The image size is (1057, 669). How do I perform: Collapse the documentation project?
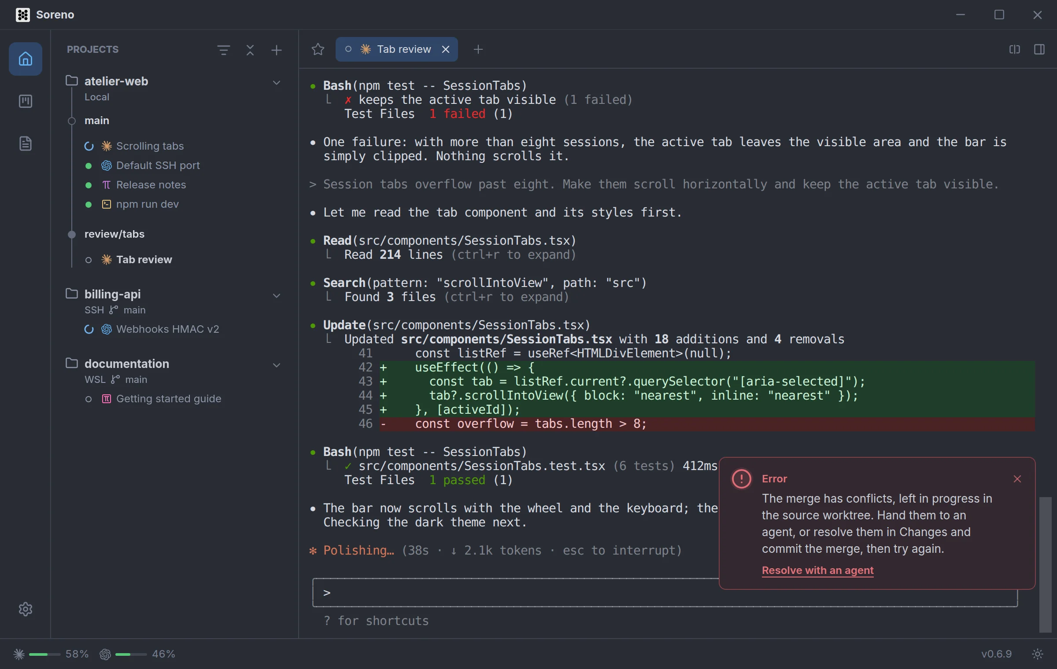pyautogui.click(x=277, y=365)
